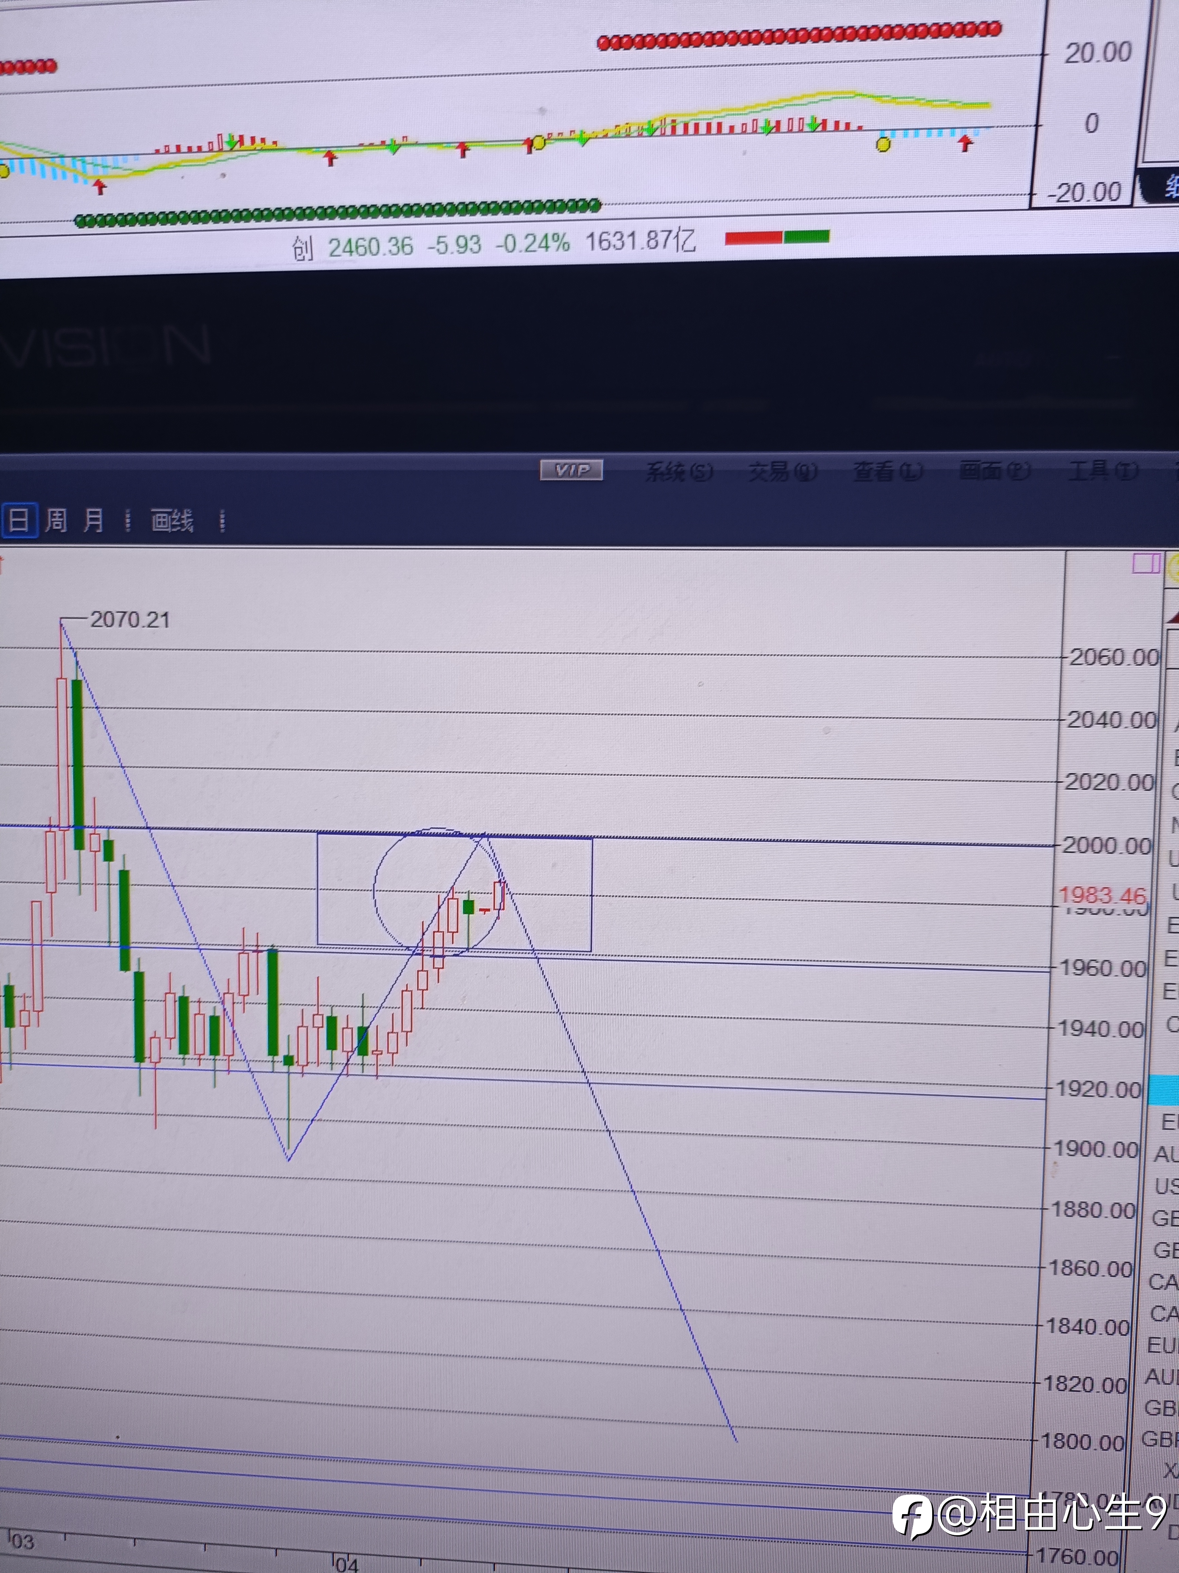Viewport: 1179px width, 1573px height.
Task: Open the 交易 menu
Action: [783, 471]
